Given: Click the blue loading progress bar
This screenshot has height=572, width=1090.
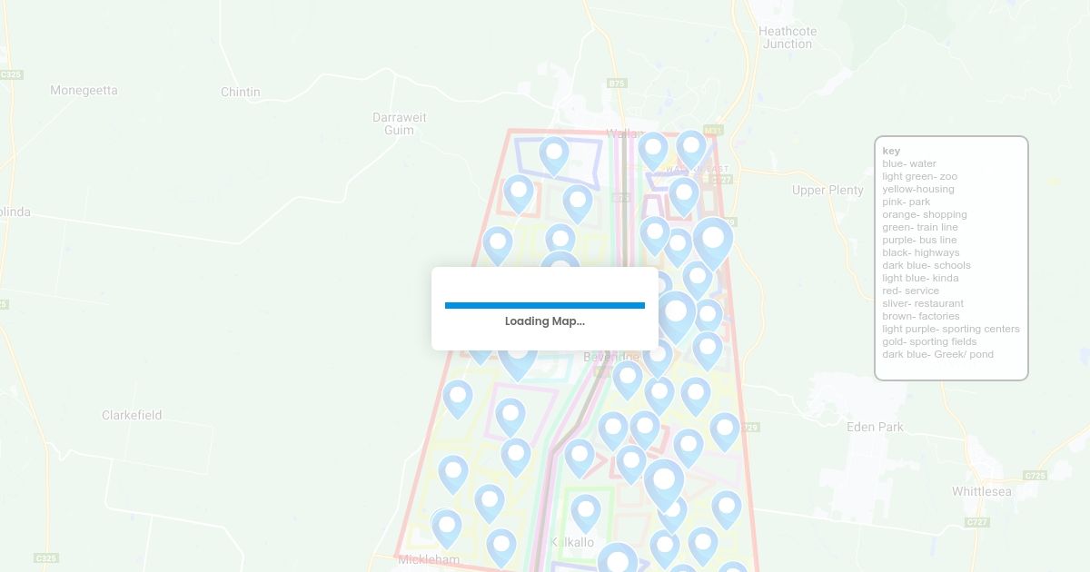Looking at the screenshot, I should coord(545,305).
